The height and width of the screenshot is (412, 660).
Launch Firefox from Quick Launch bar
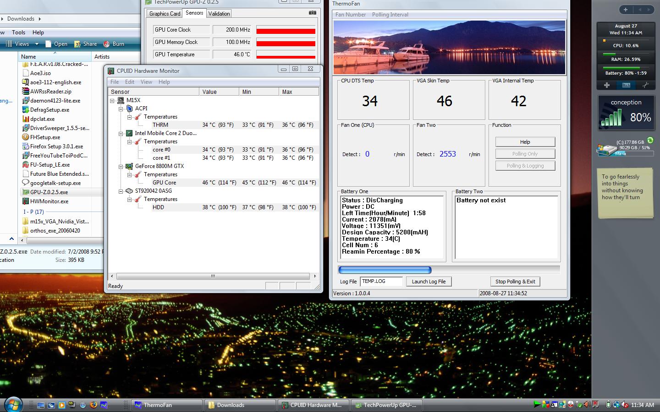(x=93, y=405)
